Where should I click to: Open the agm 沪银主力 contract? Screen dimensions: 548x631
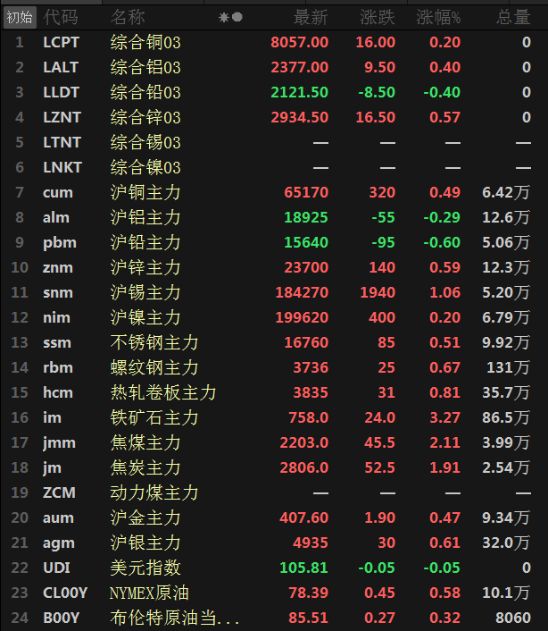[x=274, y=543]
